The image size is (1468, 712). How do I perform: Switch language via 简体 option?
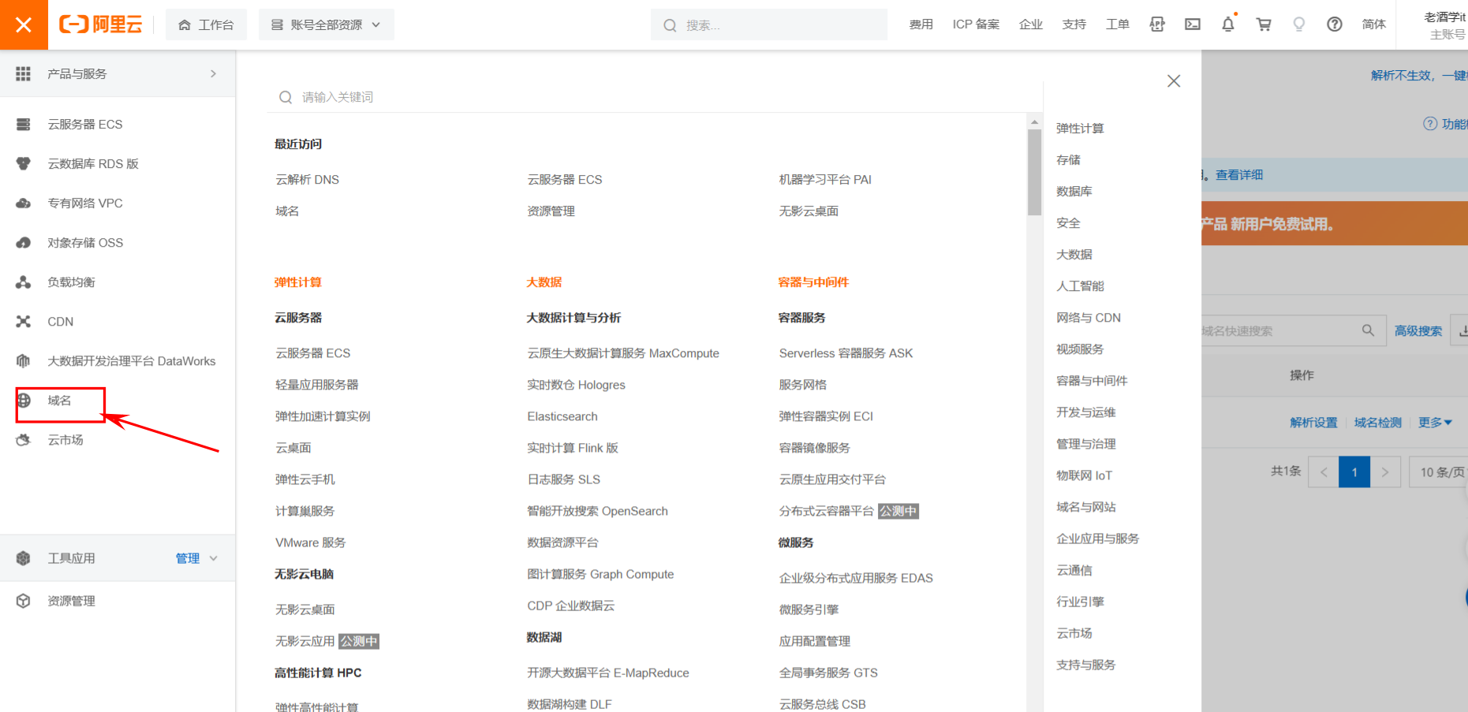[x=1373, y=24]
